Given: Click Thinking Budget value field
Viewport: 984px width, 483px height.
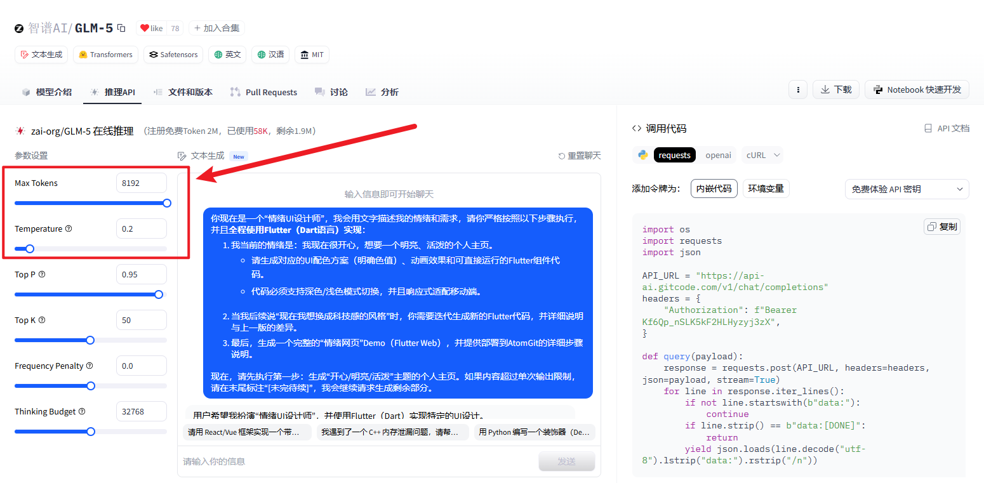Looking at the screenshot, I should pos(142,411).
